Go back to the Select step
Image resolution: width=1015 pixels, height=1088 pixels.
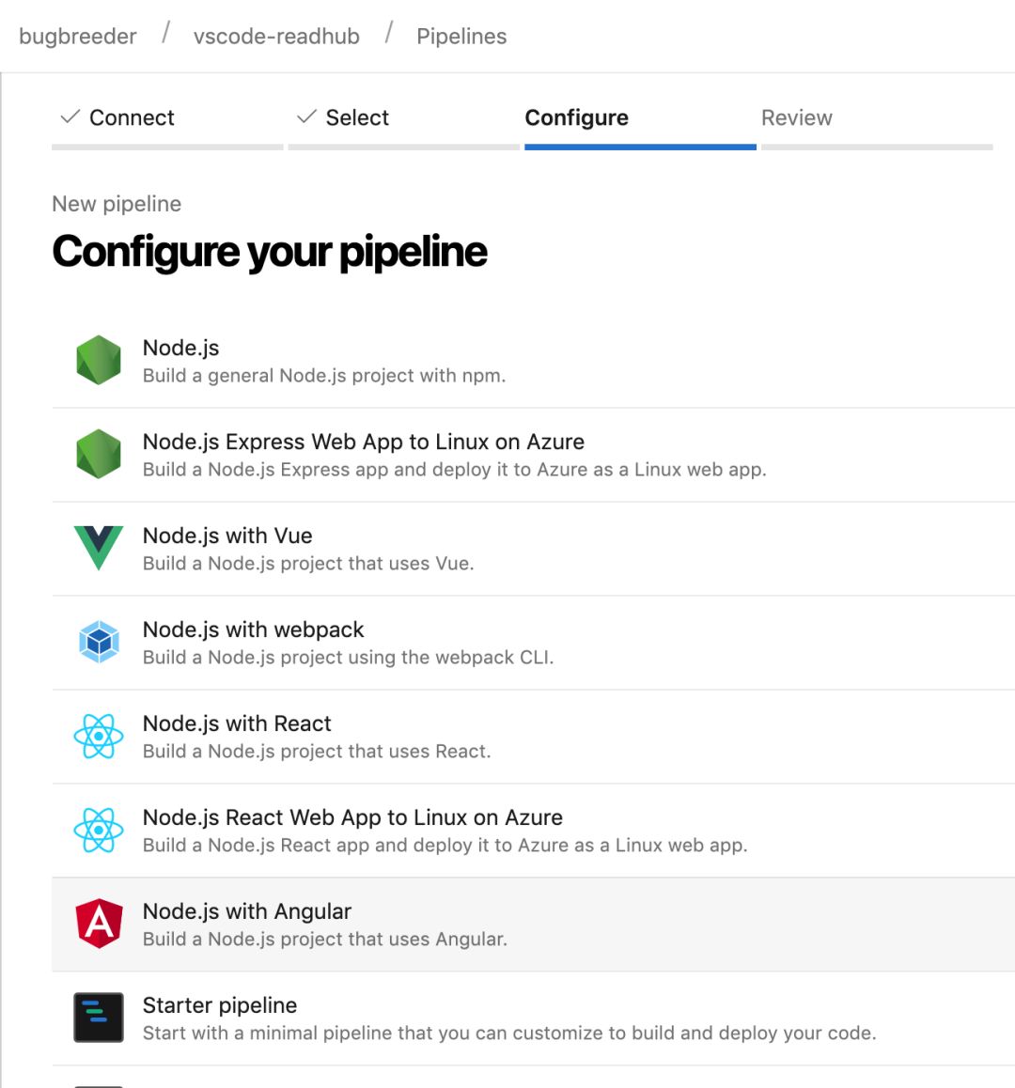pos(356,117)
